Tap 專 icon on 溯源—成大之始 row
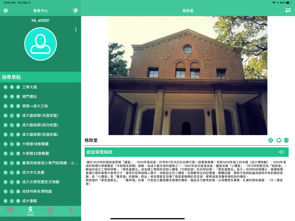The width and height of the screenshot is (295, 221). point(12,106)
